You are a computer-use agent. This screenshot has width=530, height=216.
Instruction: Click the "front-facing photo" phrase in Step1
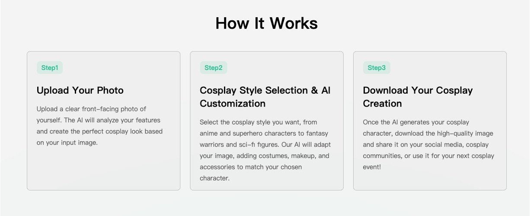110,109
